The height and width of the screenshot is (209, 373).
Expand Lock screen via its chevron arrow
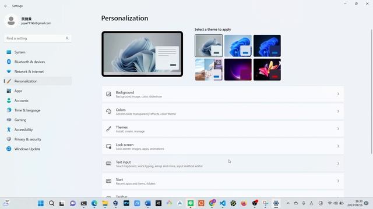click(338, 146)
